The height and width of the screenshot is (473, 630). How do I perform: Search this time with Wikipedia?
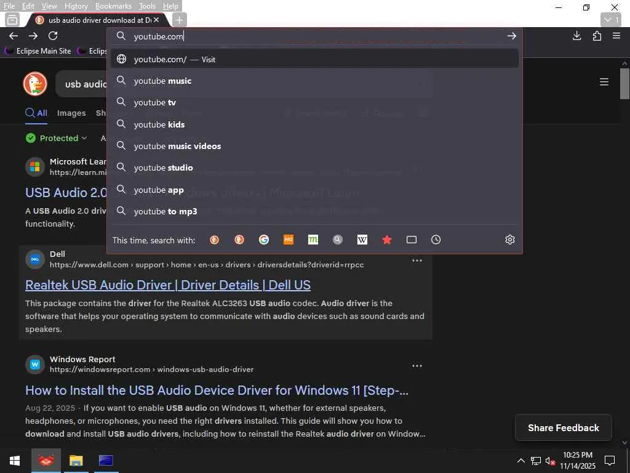pyautogui.click(x=362, y=240)
